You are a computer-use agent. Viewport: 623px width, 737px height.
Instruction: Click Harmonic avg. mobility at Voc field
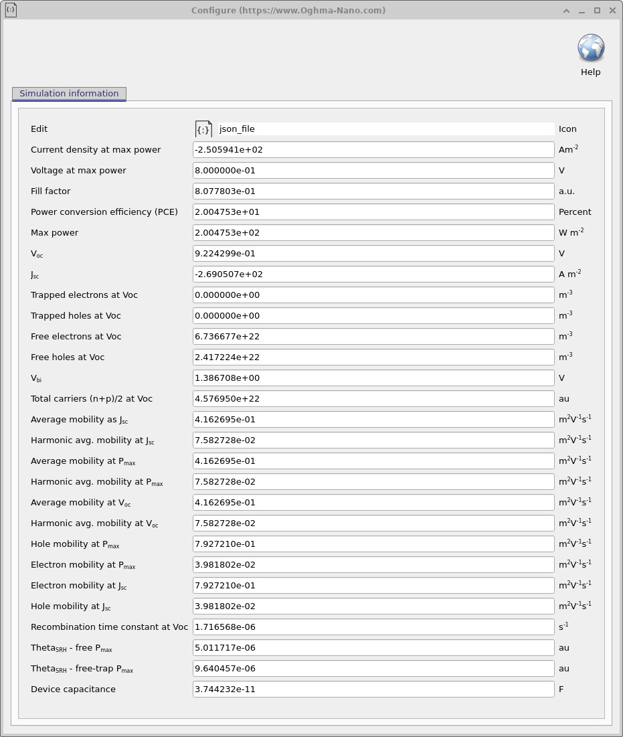pos(373,523)
